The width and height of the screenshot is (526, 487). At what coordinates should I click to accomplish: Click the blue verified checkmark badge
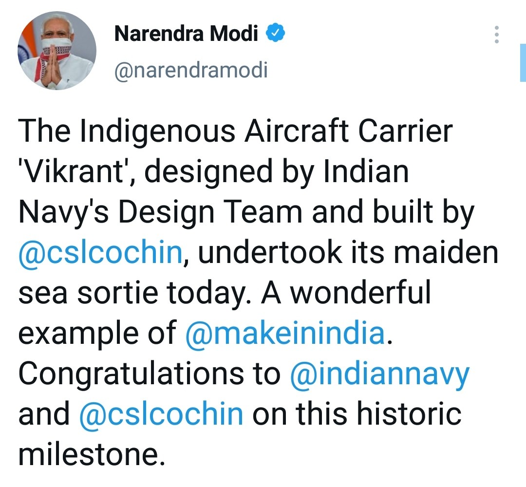pyautogui.click(x=276, y=34)
